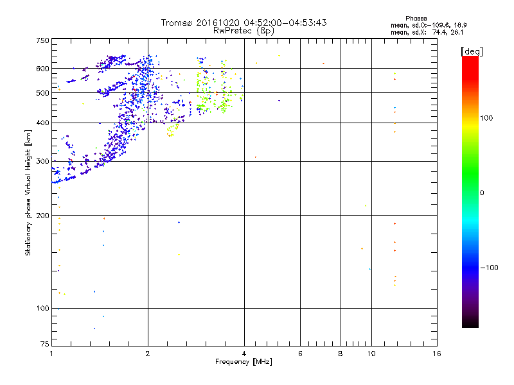Click the x-axis label '10'
Image resolution: width=514 pixels, height=385 pixels.
(x=371, y=354)
